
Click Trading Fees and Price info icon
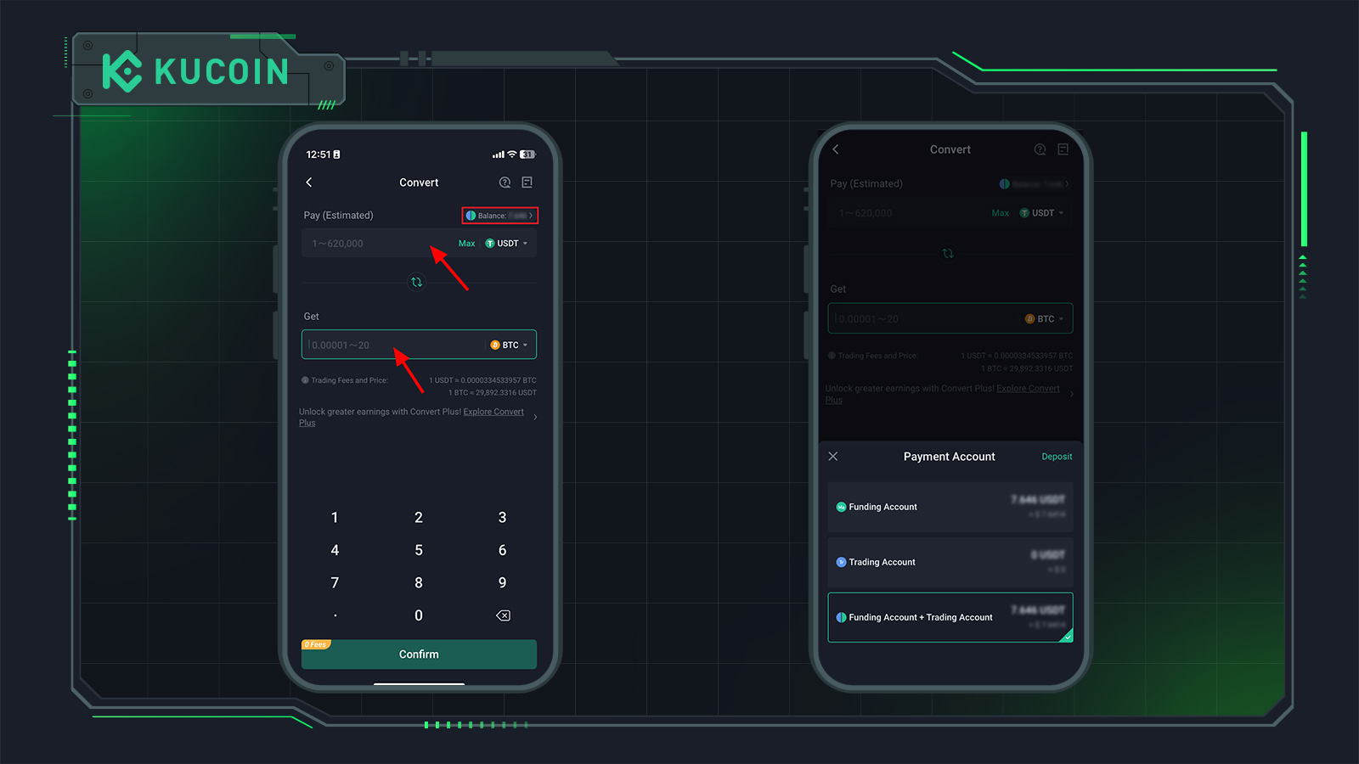click(x=305, y=380)
